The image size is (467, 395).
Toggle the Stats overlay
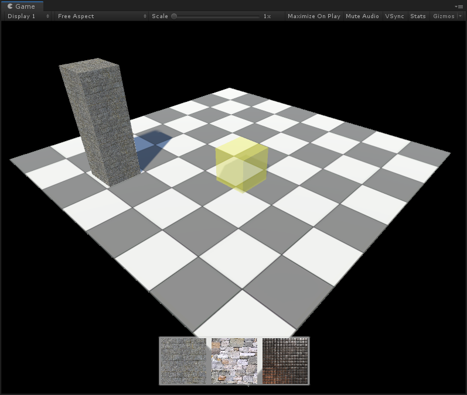418,16
